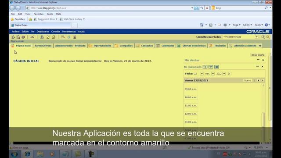Open the Atención a clientes tab
281x158 pixels.
[x=243, y=46]
